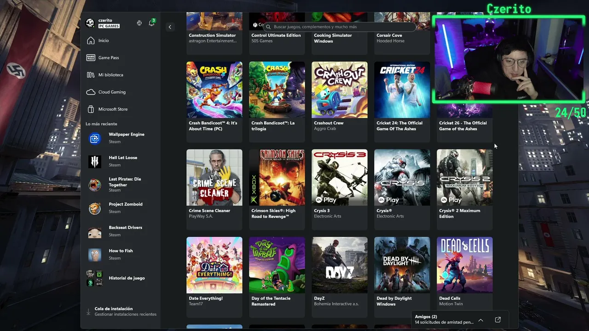Open the DayZ game cover
The image size is (589, 331).
click(340, 265)
